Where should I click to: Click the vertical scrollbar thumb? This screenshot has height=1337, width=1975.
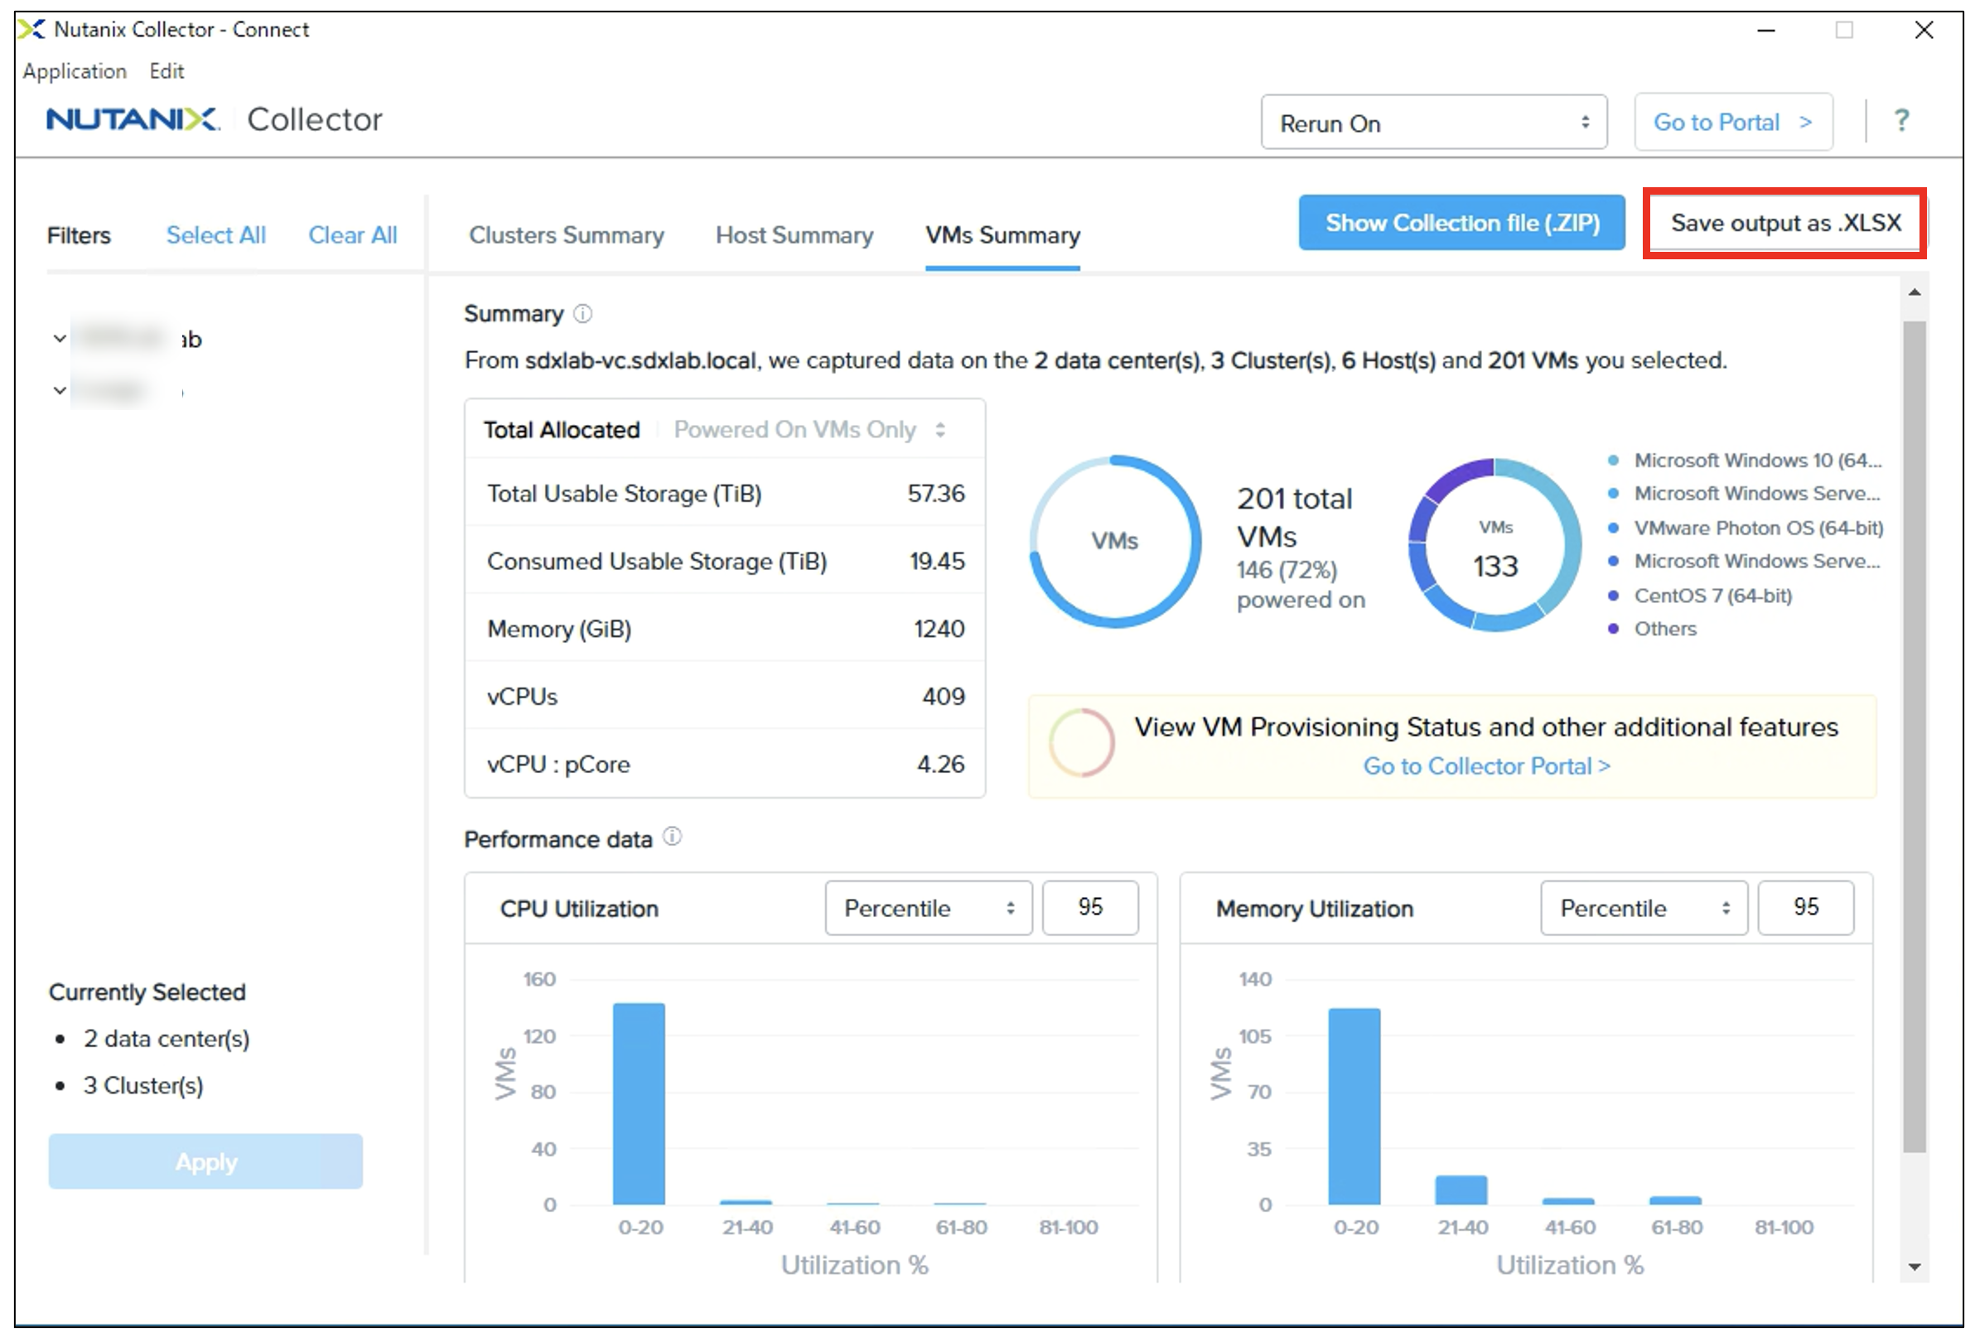pyautogui.click(x=1913, y=736)
